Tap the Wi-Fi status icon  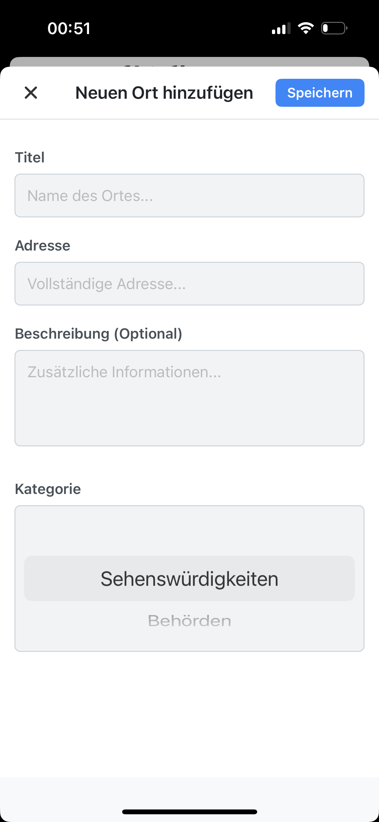click(x=306, y=28)
